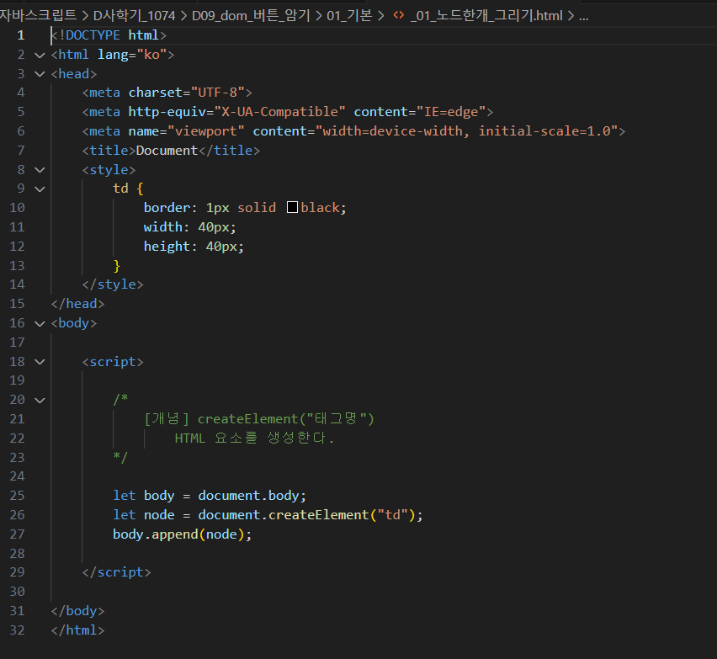Collapse the style block fold on line 8
Viewport: 717px width, 659px height.
point(40,170)
